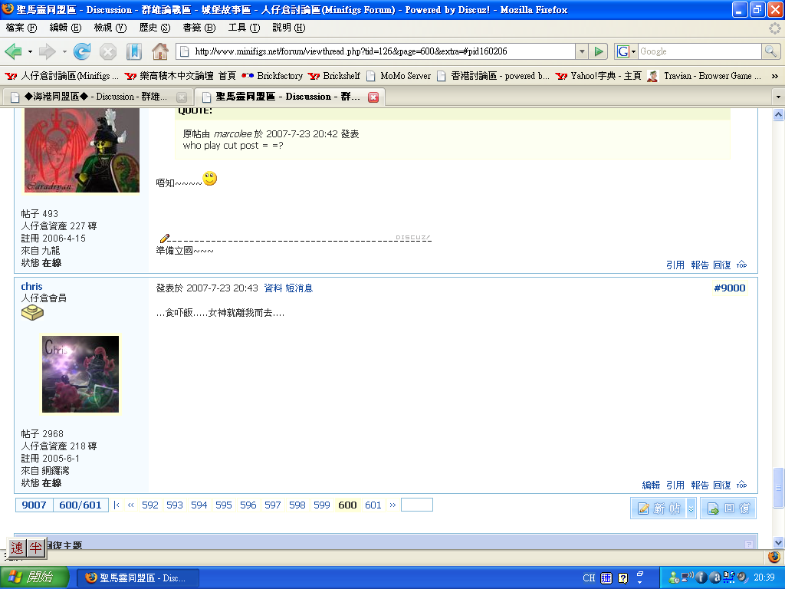
Task: Open chris's profile via the username link
Action: coord(31,286)
